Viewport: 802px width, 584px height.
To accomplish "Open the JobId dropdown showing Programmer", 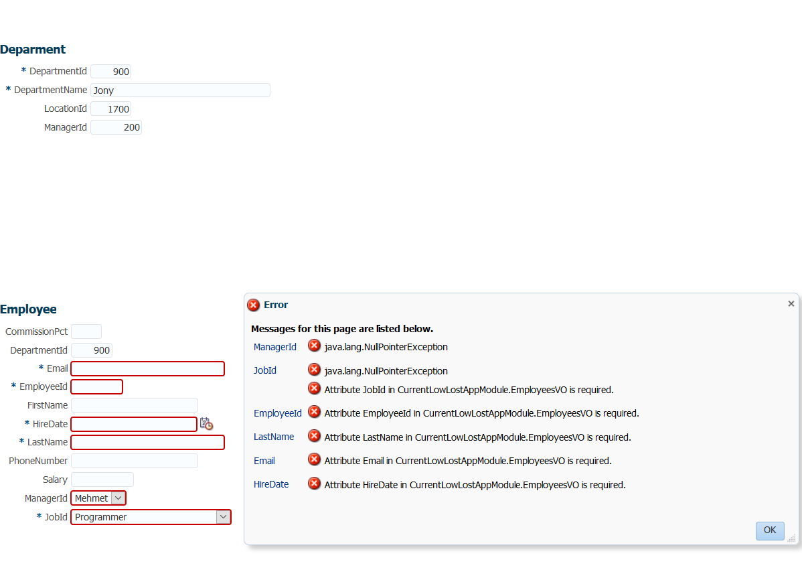I will click(223, 516).
